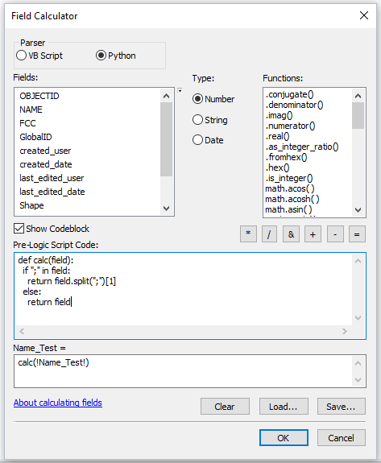
Task: Pick math.acos() from Functions list
Action: click(290, 188)
